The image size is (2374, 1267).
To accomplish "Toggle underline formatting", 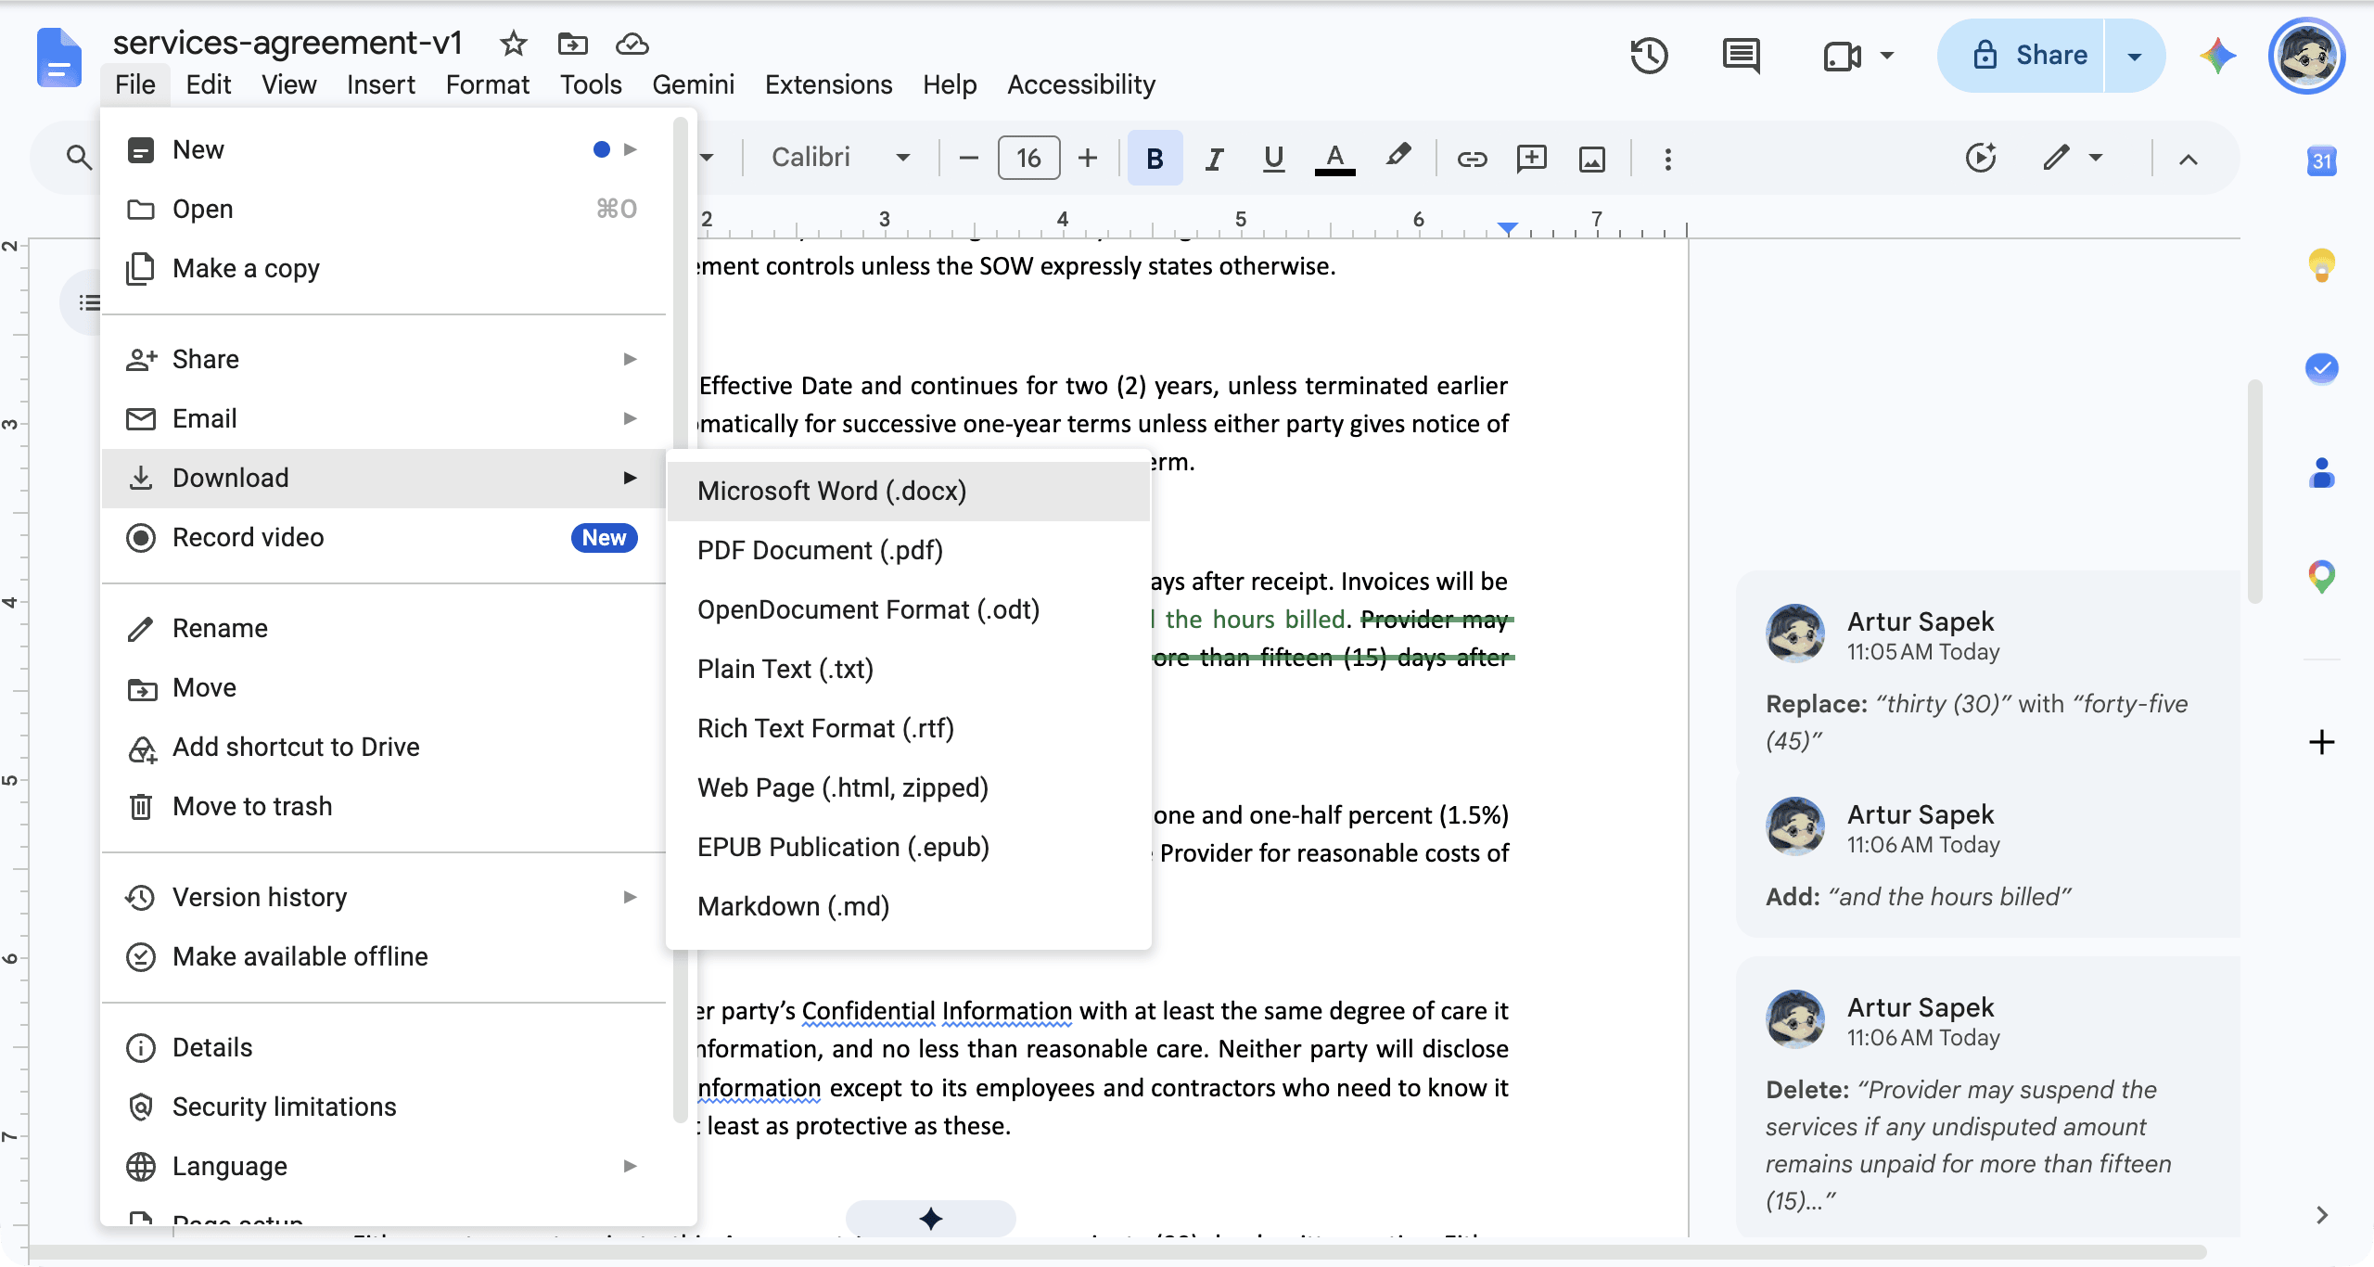I will pos(1273,159).
